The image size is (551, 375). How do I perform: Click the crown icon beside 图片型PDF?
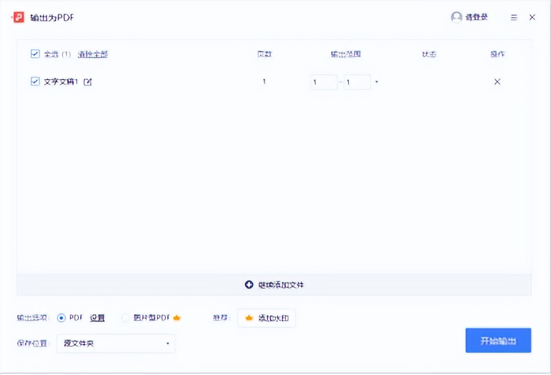pyautogui.click(x=178, y=318)
